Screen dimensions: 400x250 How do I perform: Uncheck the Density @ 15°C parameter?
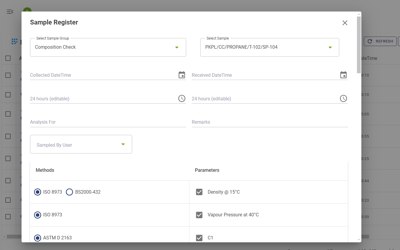click(x=199, y=192)
